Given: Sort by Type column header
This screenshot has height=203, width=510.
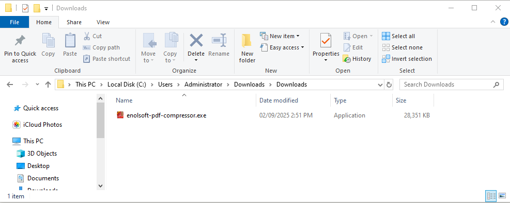Looking at the screenshot, I should tap(361, 100).
